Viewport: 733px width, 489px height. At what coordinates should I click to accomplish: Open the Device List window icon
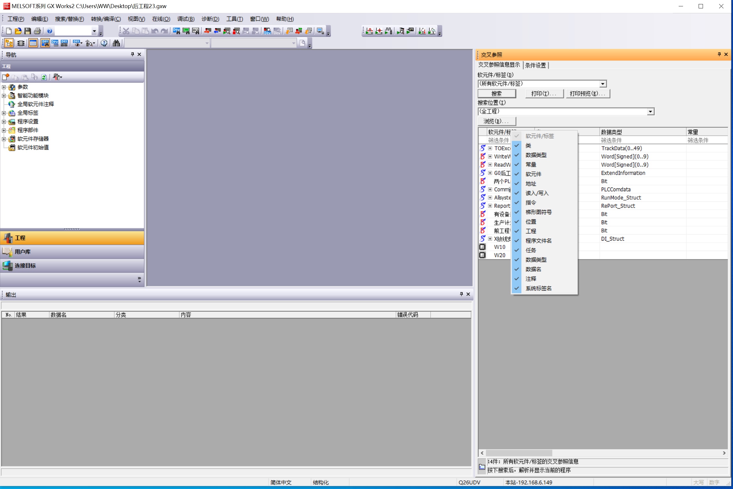[x=55, y=43]
